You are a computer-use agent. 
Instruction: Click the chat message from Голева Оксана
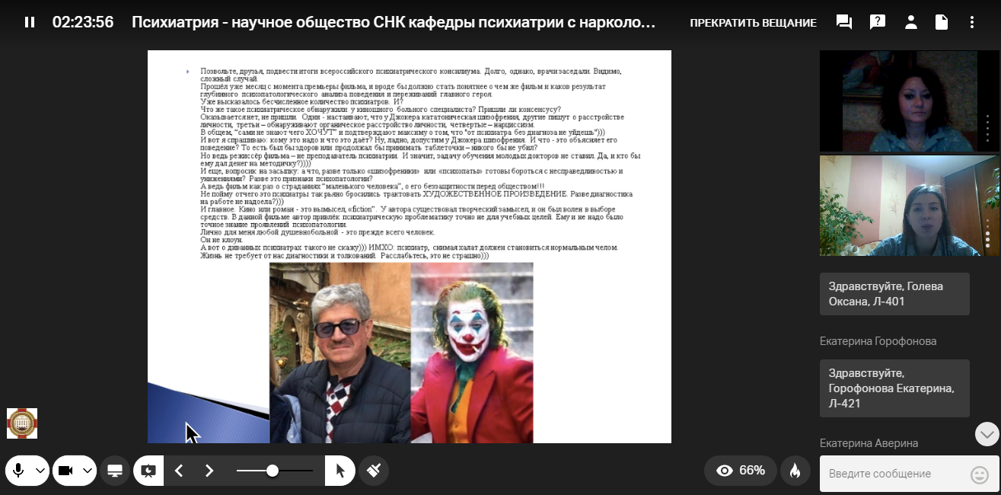click(x=894, y=294)
